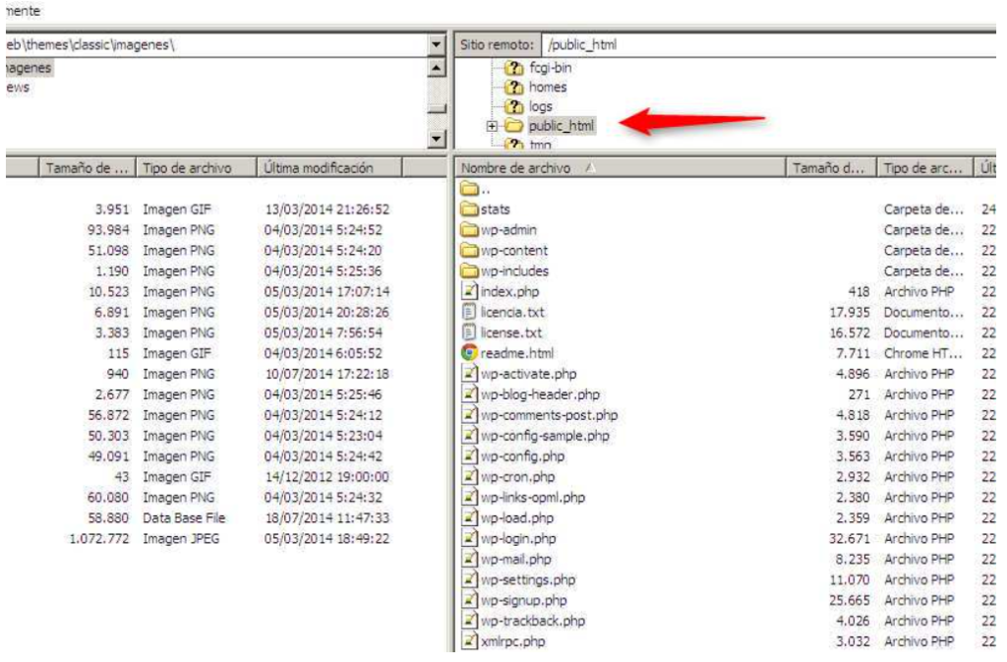The width and height of the screenshot is (1007, 662).
Task: Click the parent directory folder icon
Action: [x=469, y=189]
